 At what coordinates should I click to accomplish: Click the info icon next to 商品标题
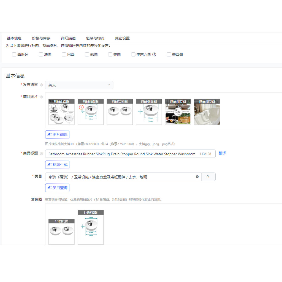41,153
